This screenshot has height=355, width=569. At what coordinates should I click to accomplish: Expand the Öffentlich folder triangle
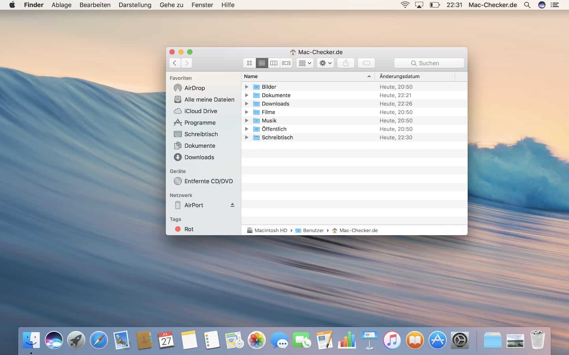pos(247,129)
